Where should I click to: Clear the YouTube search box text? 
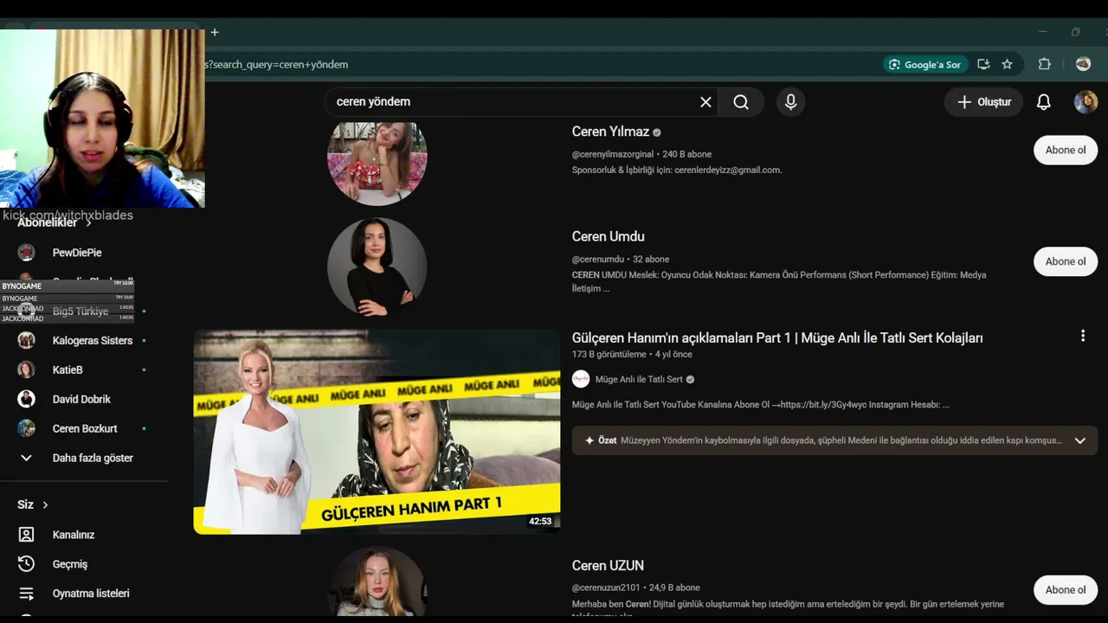click(705, 102)
